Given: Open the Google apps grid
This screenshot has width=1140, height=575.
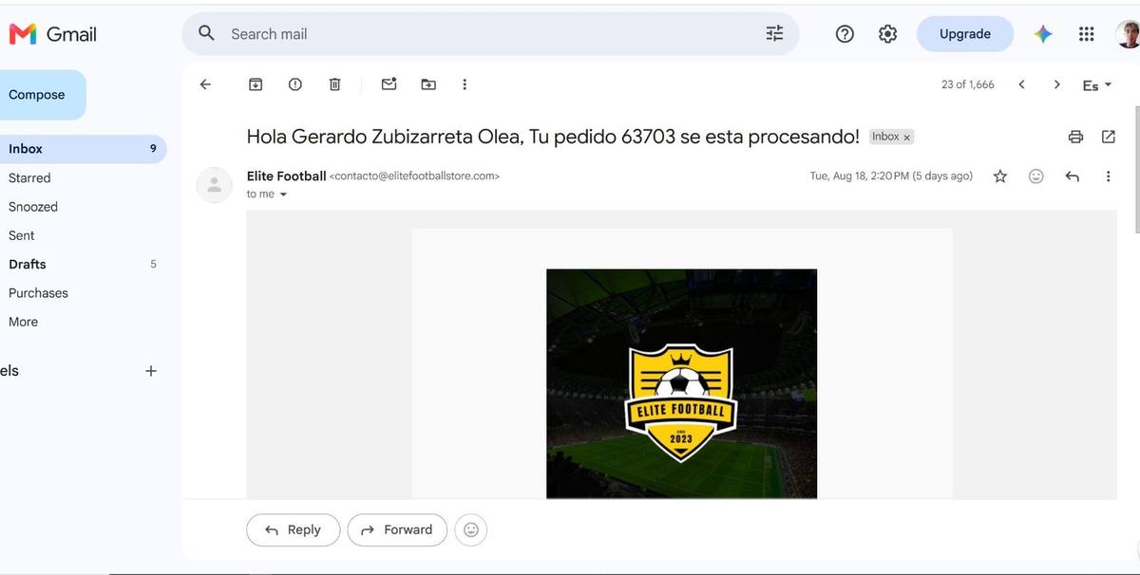Looking at the screenshot, I should click(1087, 34).
